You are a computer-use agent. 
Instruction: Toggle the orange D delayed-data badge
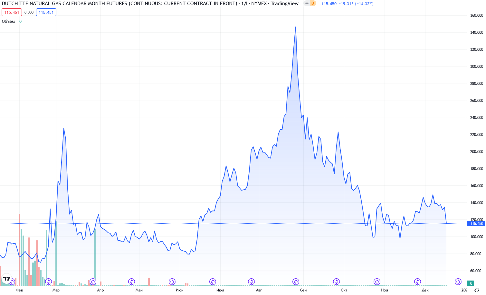[x=312, y=4]
